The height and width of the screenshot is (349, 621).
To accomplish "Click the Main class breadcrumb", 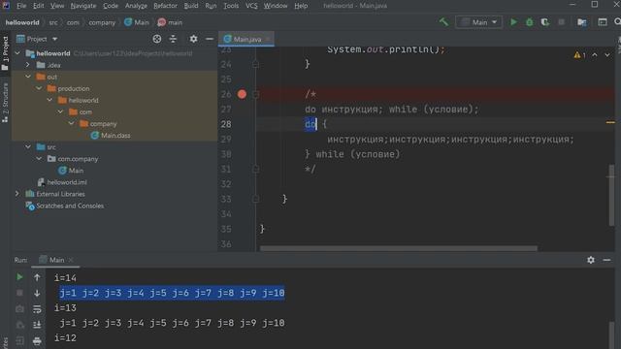I will [137, 22].
